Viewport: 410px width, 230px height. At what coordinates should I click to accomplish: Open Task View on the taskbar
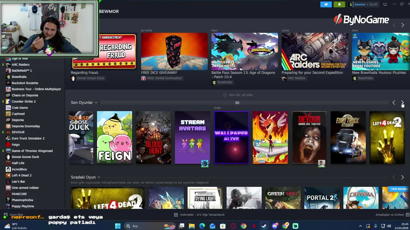pos(181,226)
